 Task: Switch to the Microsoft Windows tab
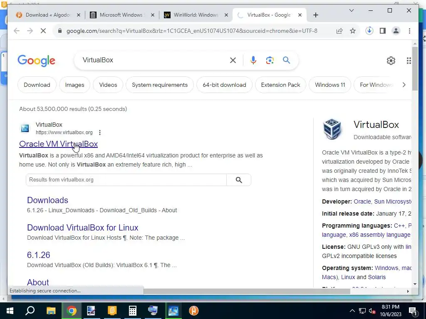[x=121, y=15]
